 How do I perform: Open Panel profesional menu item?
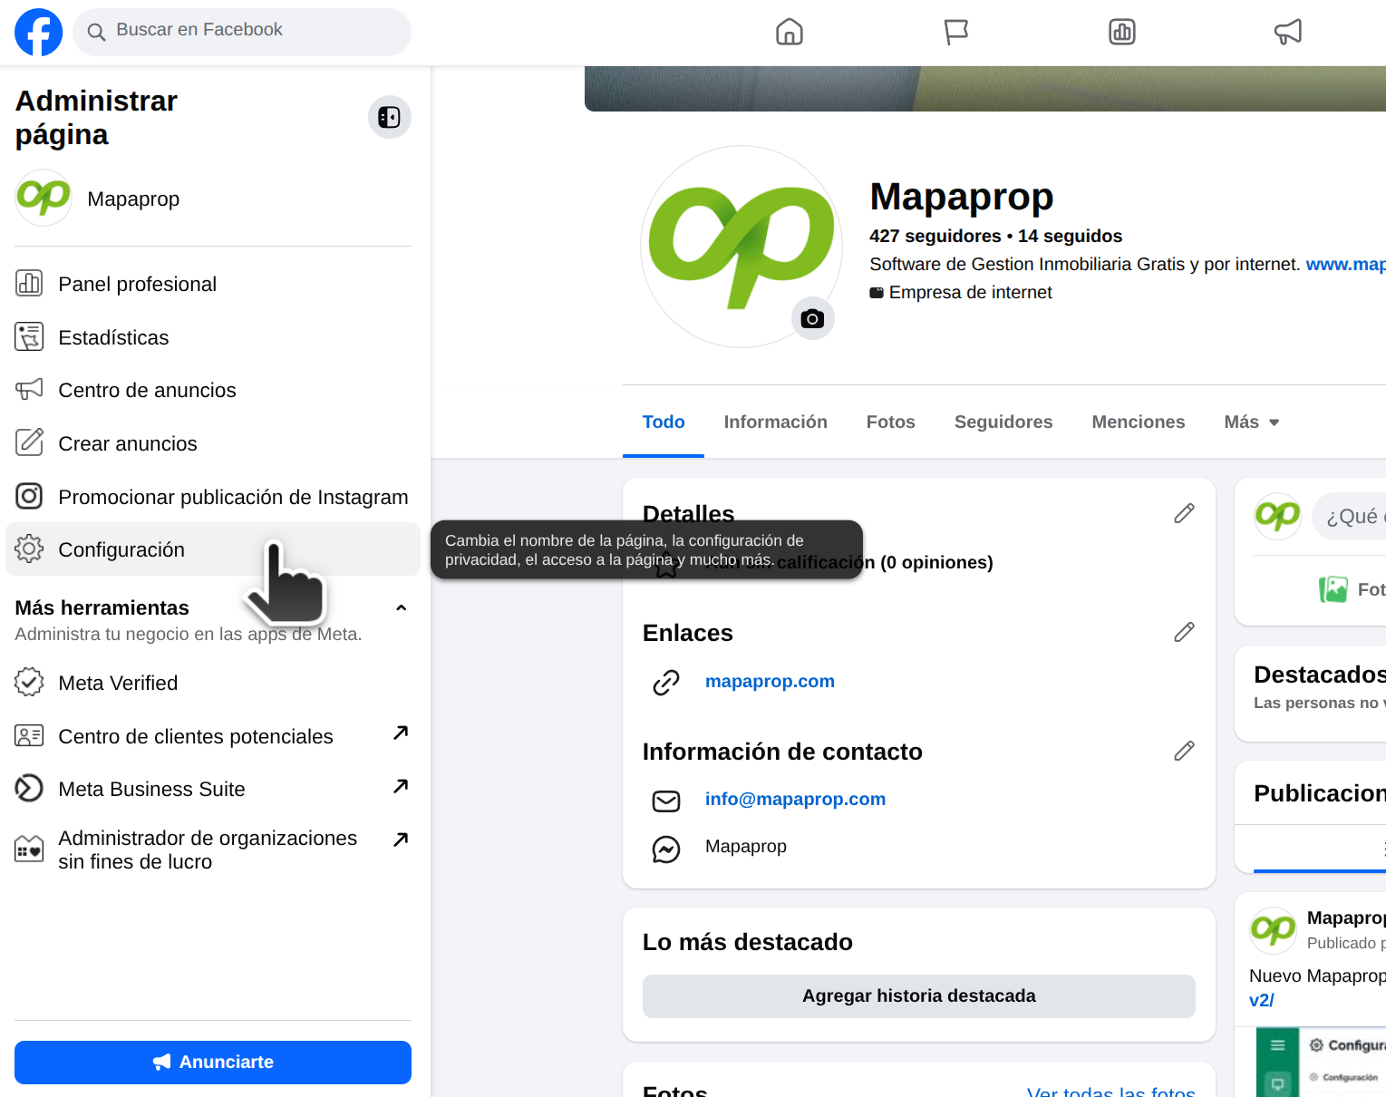point(213,284)
